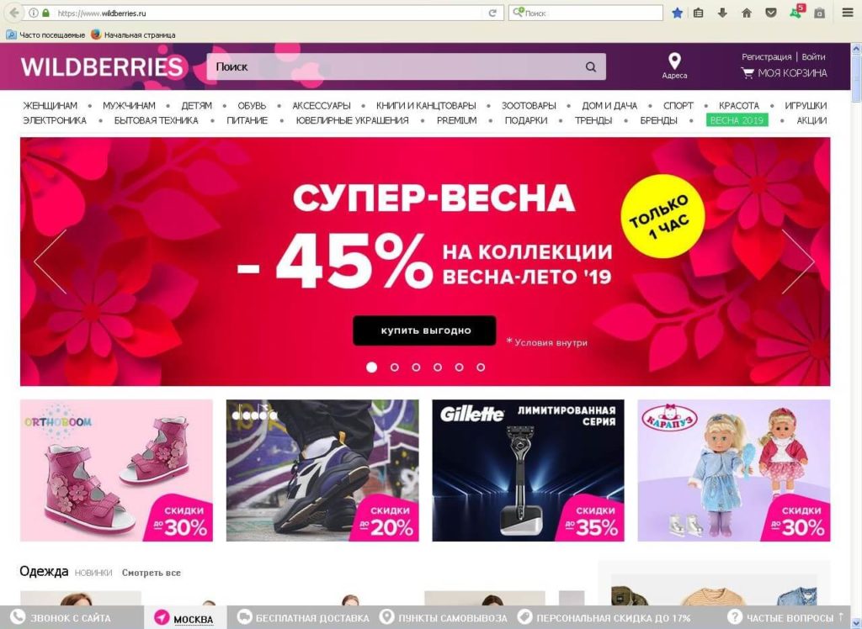Go to the browser home icon
The height and width of the screenshot is (629, 862).
pos(747,13)
